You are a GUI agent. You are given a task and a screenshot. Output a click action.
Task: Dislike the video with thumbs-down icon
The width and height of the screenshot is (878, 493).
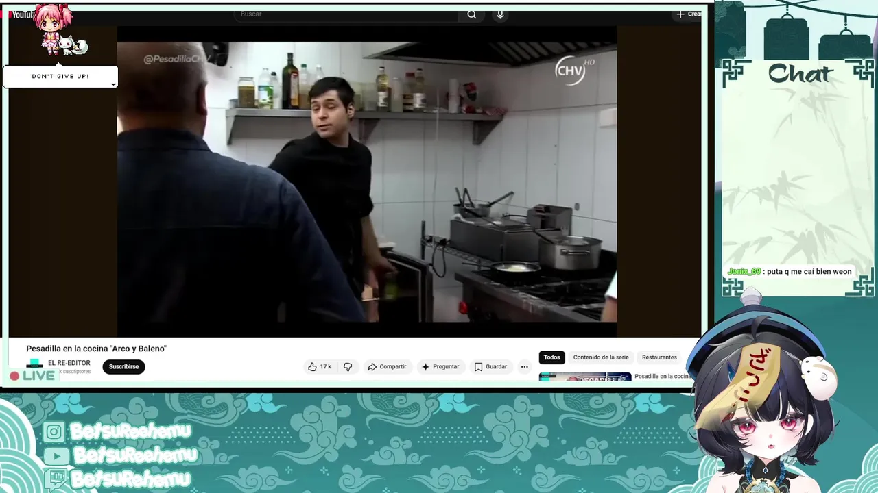348,367
